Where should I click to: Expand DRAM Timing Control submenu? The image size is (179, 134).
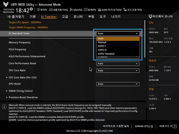tap(20, 91)
